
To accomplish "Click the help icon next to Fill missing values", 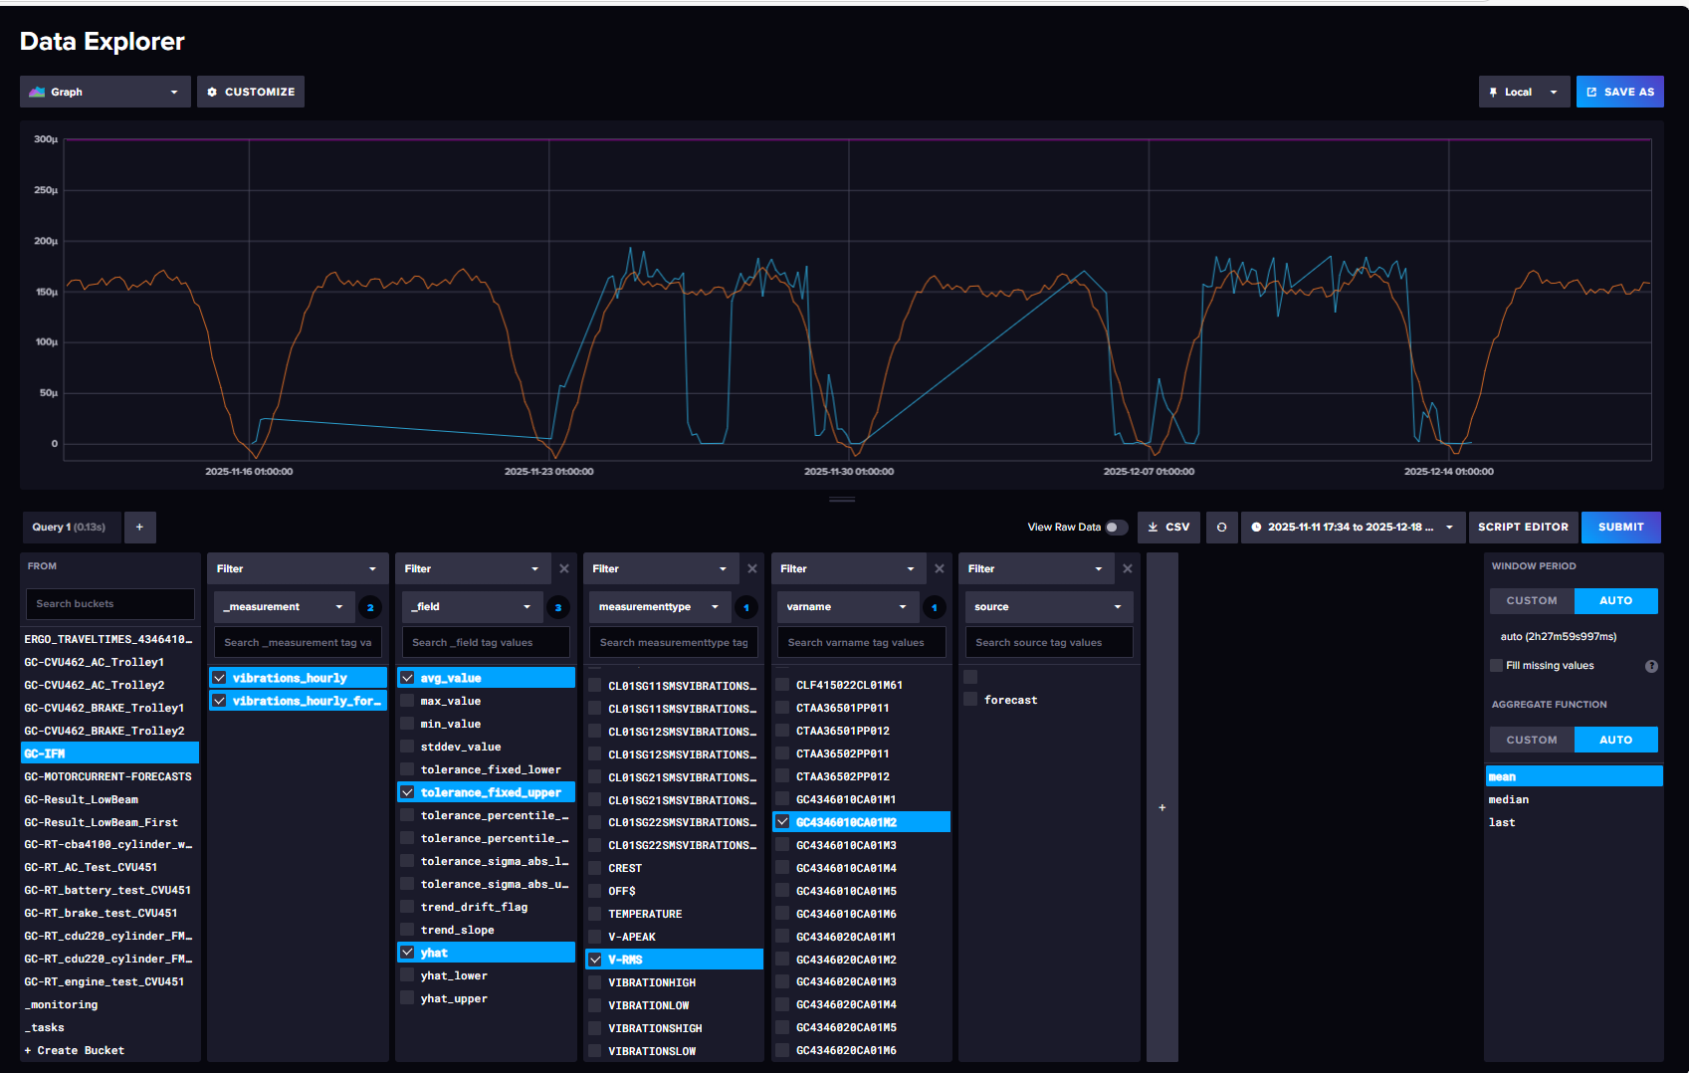I will point(1651,665).
